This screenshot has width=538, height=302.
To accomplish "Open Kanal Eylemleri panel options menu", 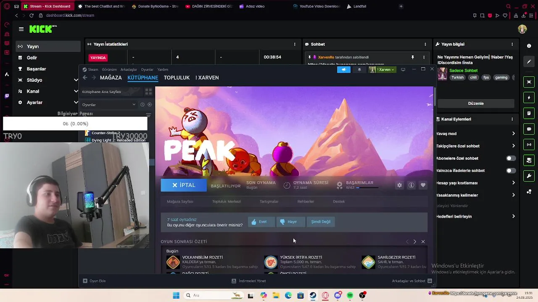I will (512, 119).
